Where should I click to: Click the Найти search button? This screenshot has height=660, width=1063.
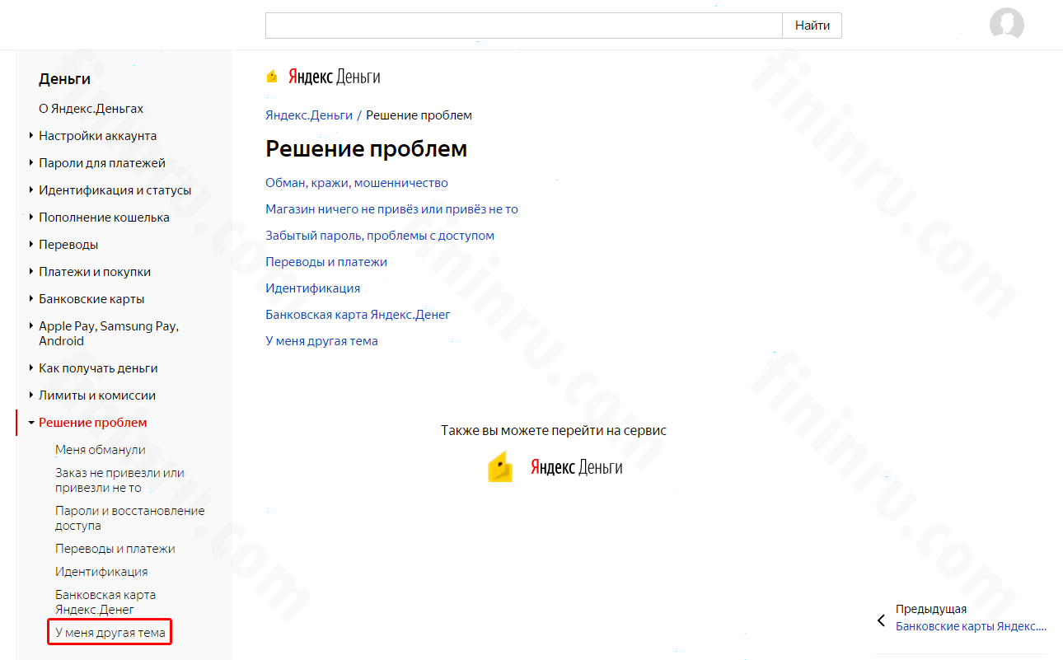[x=812, y=26]
